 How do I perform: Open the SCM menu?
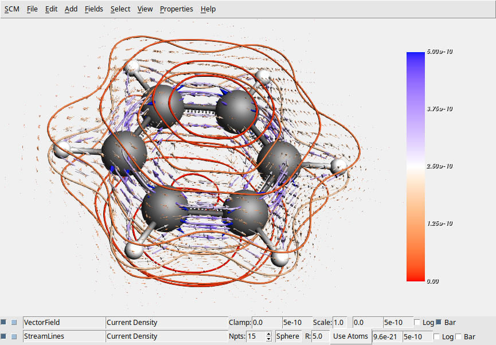coord(11,9)
